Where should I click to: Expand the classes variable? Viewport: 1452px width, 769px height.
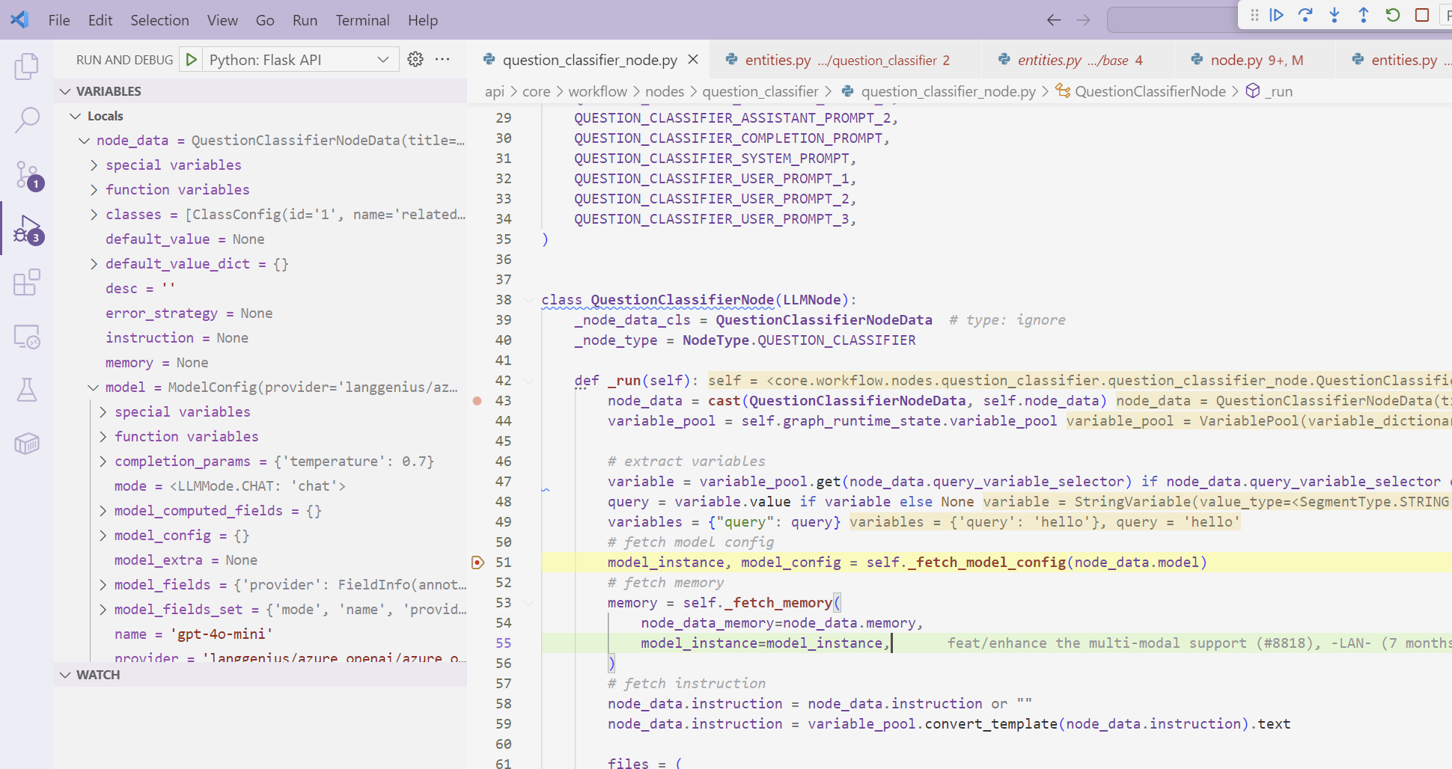(94, 215)
